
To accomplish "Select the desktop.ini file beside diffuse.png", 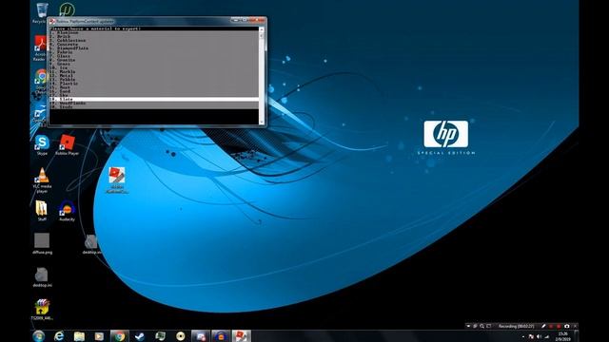I will click(91, 244).
